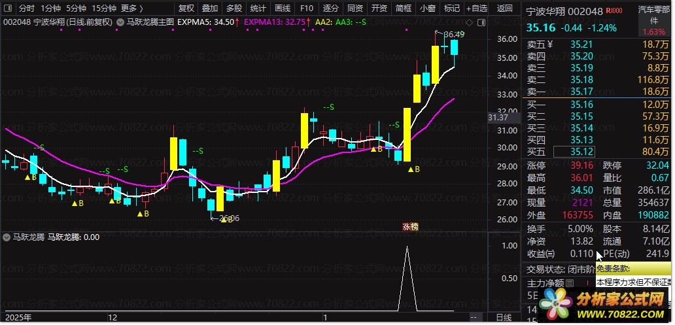Screen dimensions: 675x325
Task: Select the 卖五 price 35.21
Action: [581, 44]
